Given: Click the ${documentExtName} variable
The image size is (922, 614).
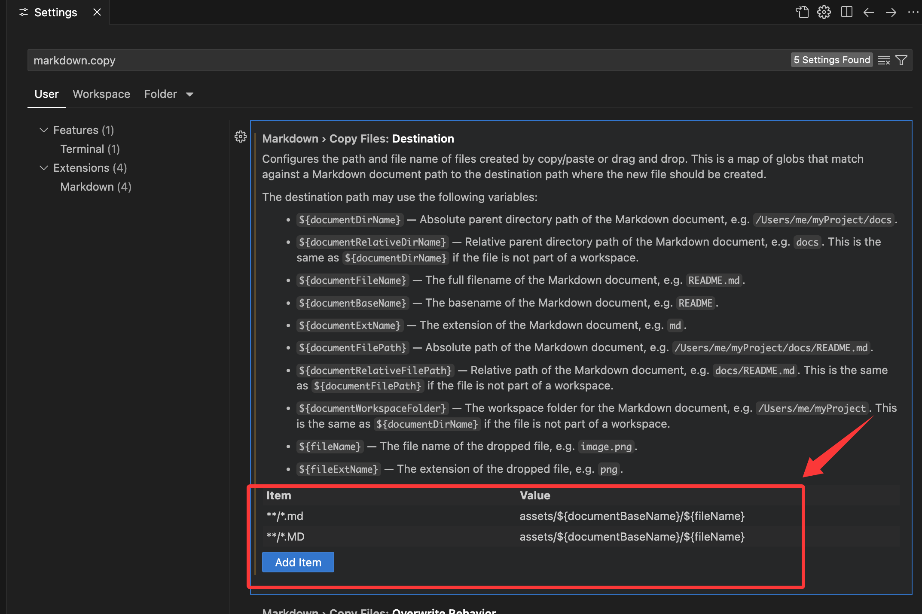Looking at the screenshot, I should point(350,325).
